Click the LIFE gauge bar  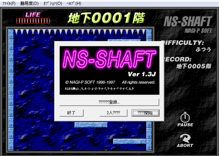coord(33,21)
